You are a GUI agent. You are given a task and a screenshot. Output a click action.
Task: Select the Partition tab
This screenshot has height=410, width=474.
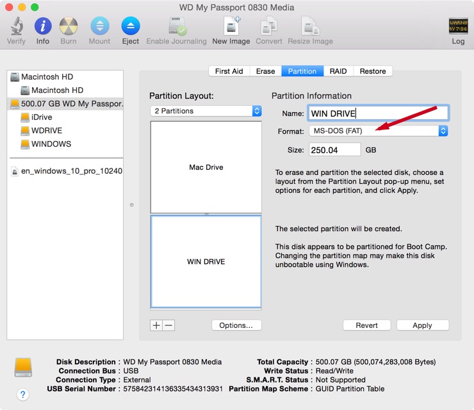coord(302,71)
